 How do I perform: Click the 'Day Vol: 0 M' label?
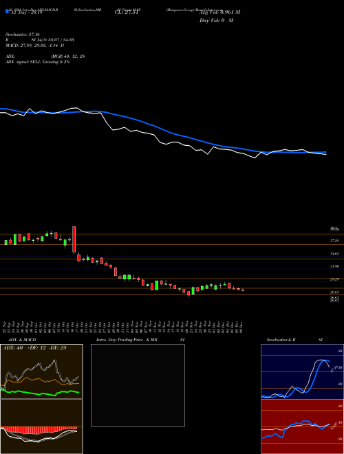point(216,21)
